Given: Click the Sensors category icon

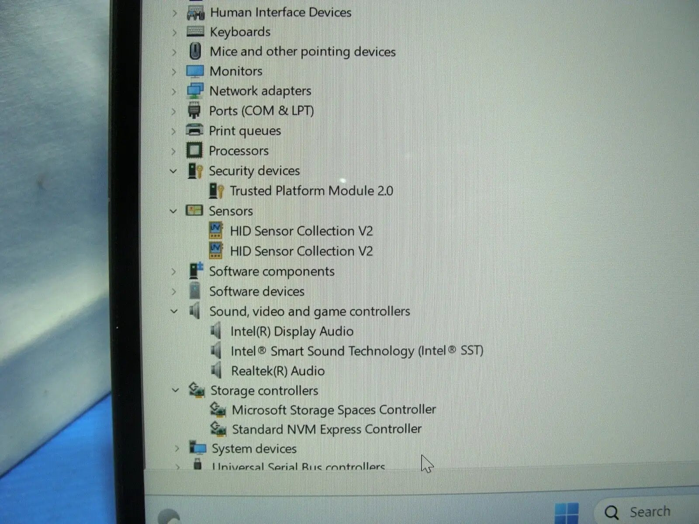Looking at the screenshot, I should (x=194, y=210).
